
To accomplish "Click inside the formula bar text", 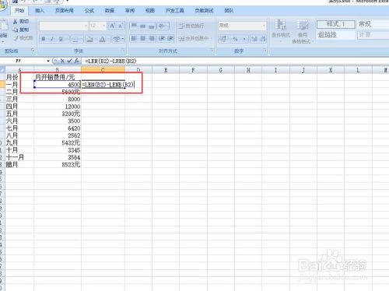I will tap(110, 61).
